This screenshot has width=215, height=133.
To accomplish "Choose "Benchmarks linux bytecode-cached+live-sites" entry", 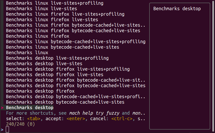I will tap(62, 47).
